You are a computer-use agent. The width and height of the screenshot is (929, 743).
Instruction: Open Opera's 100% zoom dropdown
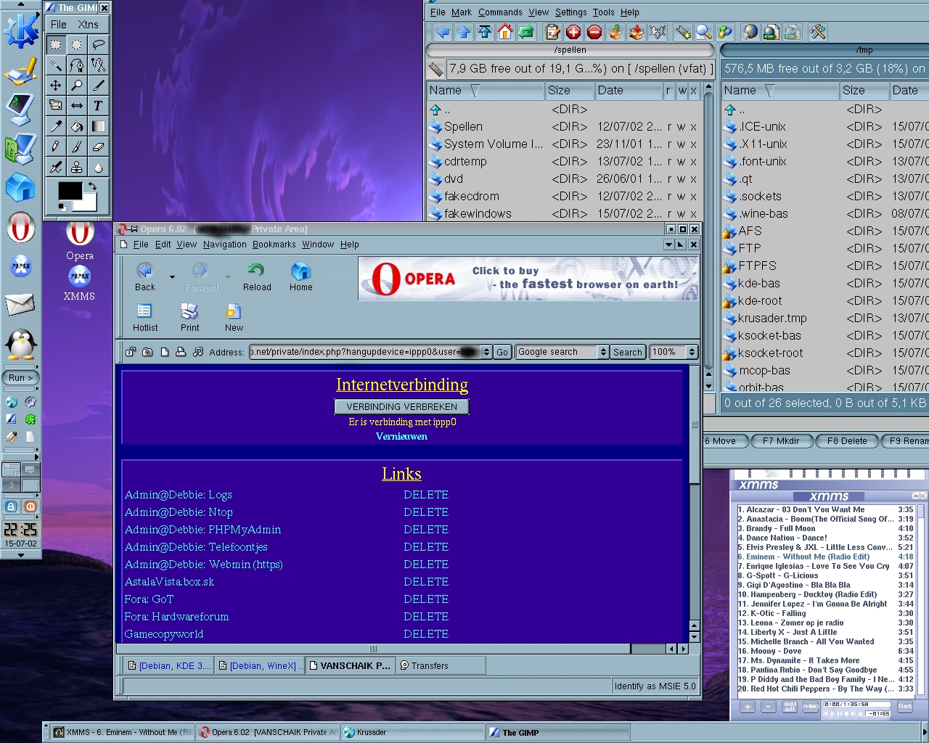click(x=692, y=352)
